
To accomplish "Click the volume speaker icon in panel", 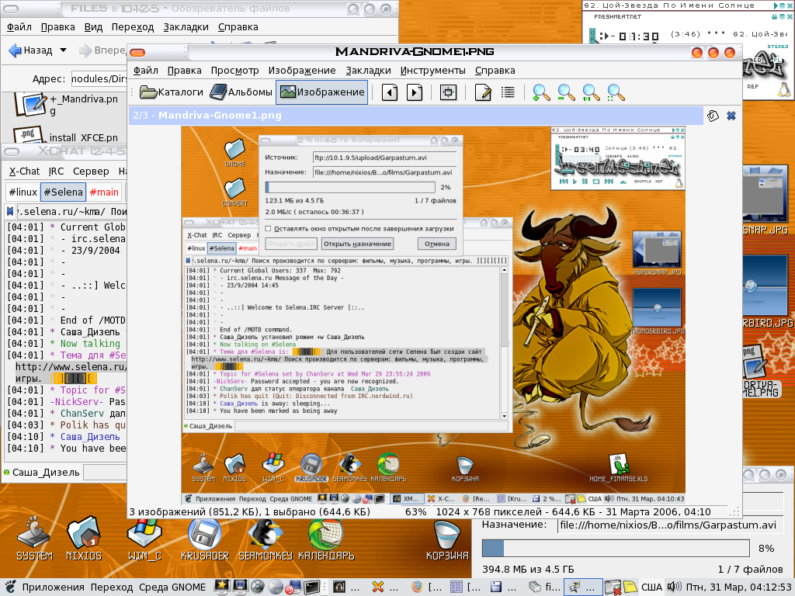I will point(674,587).
